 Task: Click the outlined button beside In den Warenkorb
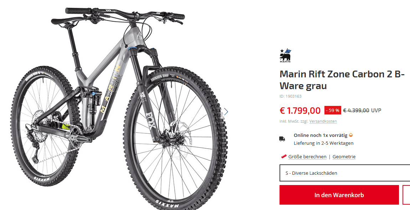(x=406, y=195)
